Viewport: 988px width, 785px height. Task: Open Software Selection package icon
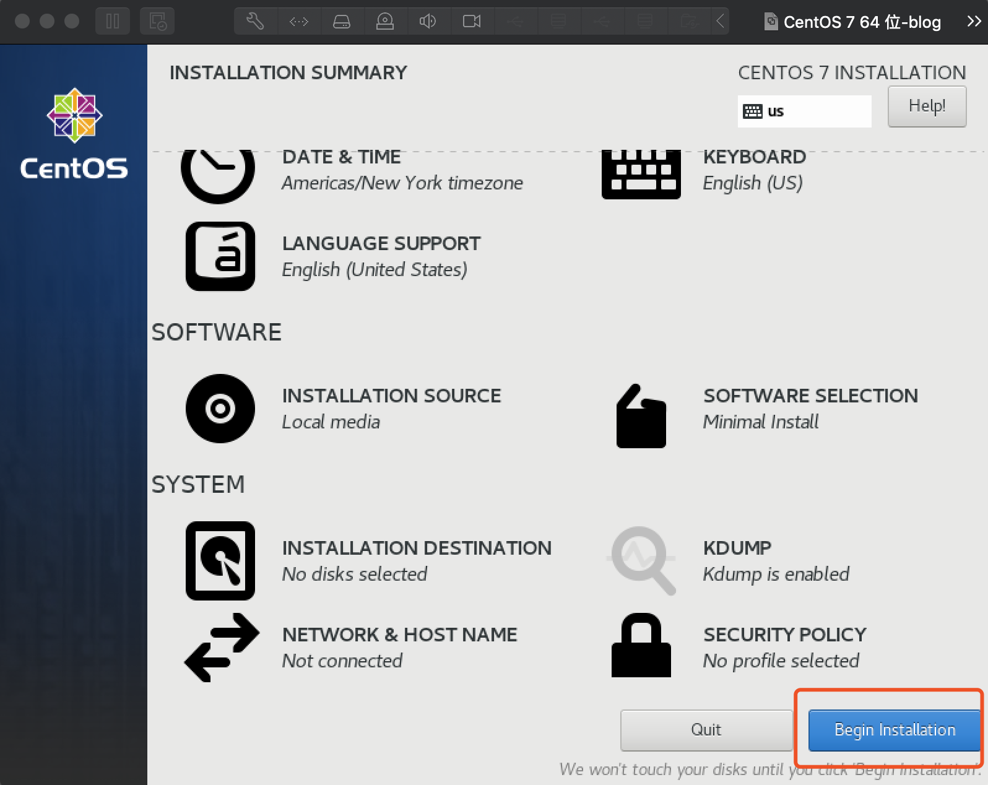coord(641,416)
